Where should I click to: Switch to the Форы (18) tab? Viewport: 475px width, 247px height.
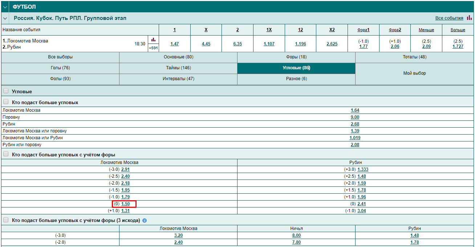(296, 57)
